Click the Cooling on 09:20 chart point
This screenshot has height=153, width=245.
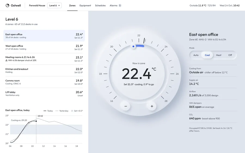(x=29, y=123)
